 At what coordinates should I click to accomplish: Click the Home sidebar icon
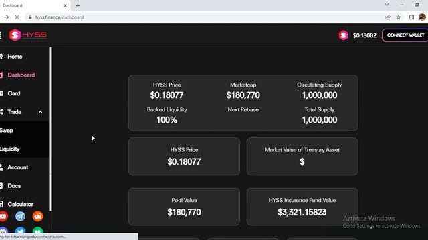pyautogui.click(x=1, y=57)
